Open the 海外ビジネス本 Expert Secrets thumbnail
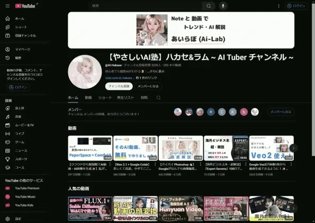The width and height of the screenshot is (315, 223). point(226,148)
